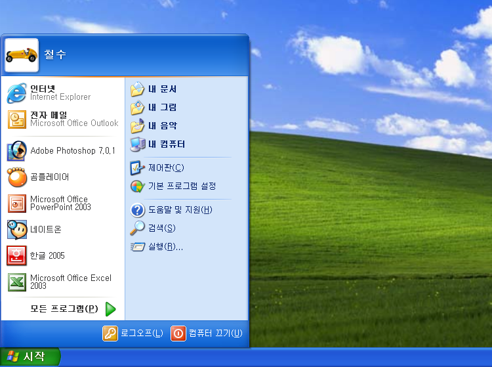
Task: Click the text '내 음악'
Action: (163, 126)
